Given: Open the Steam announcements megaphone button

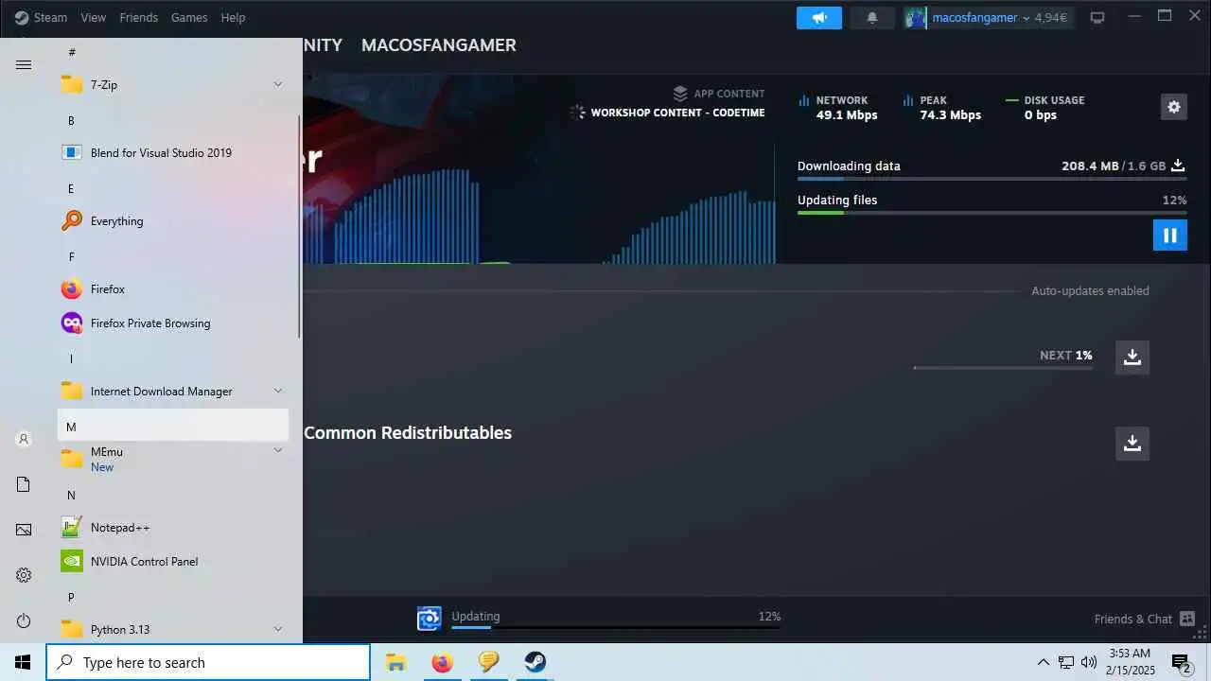Looking at the screenshot, I should 818,18.
